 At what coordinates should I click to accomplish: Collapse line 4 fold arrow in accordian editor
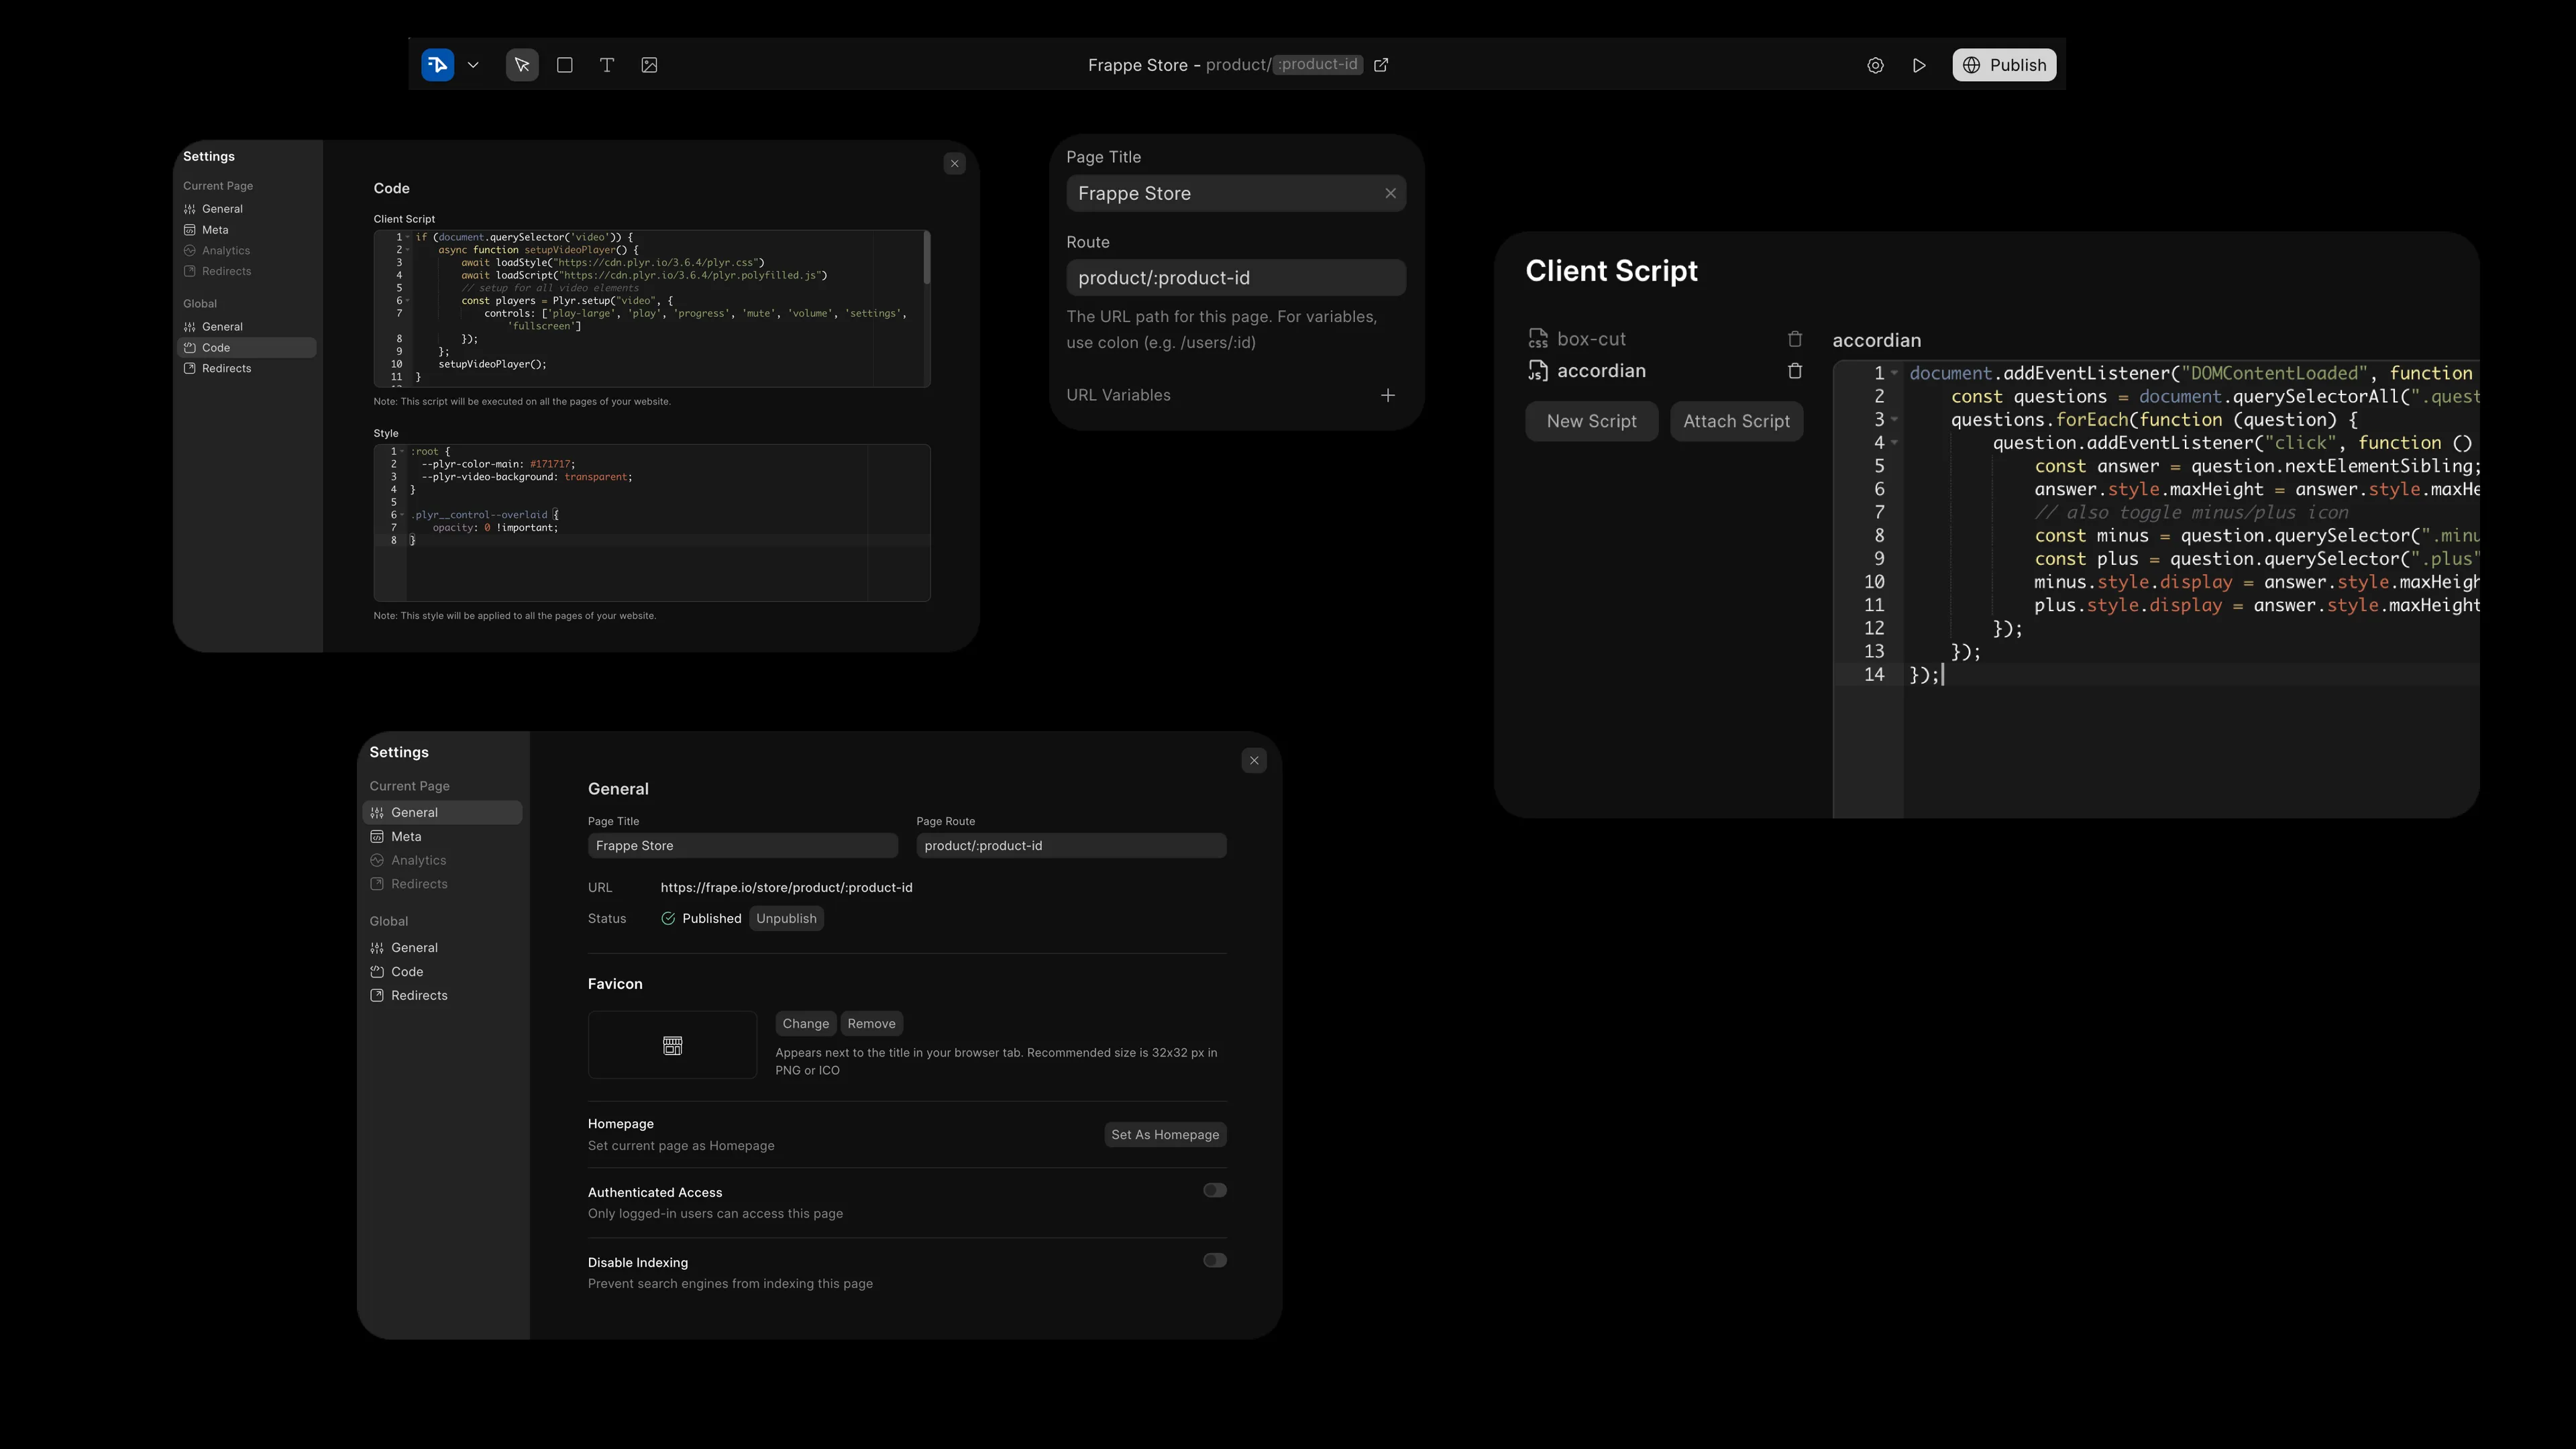[1894, 443]
